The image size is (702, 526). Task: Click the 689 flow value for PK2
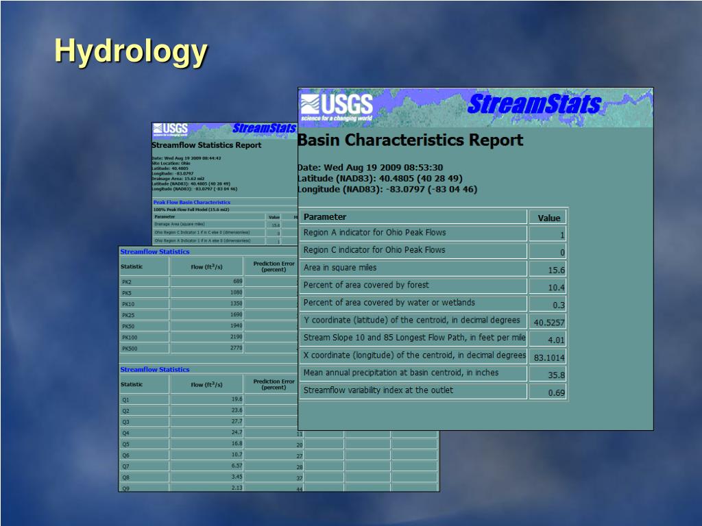[x=206, y=281]
